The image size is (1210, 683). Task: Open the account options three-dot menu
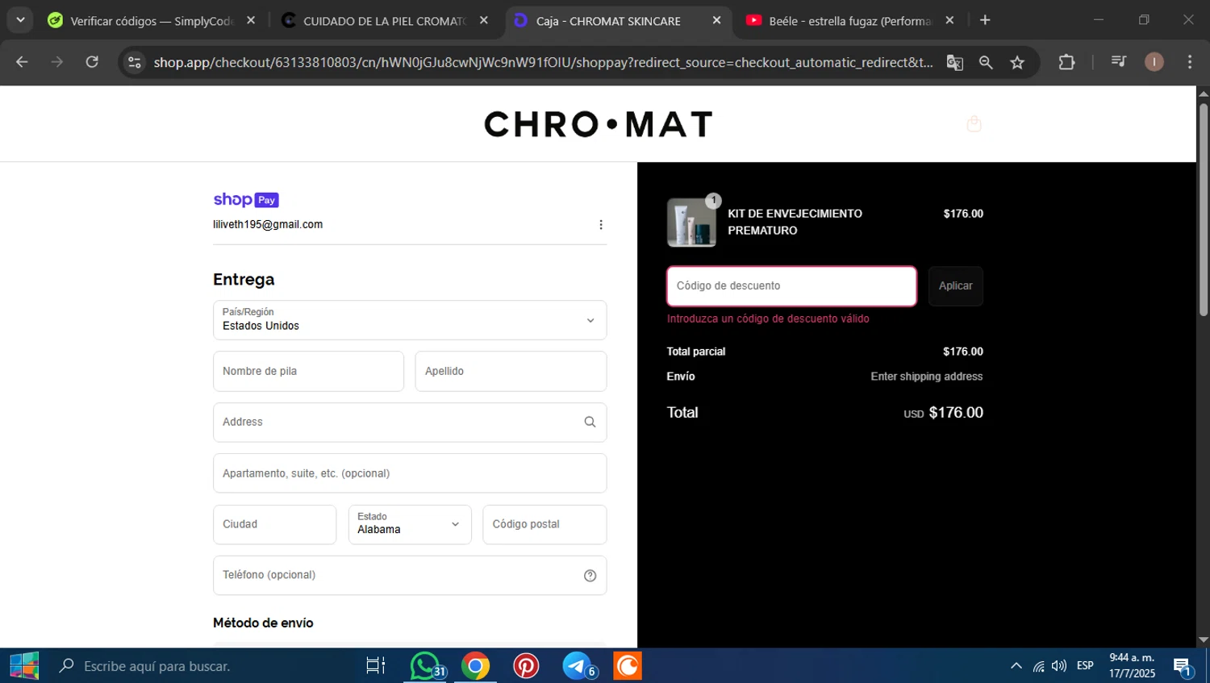pyautogui.click(x=600, y=225)
